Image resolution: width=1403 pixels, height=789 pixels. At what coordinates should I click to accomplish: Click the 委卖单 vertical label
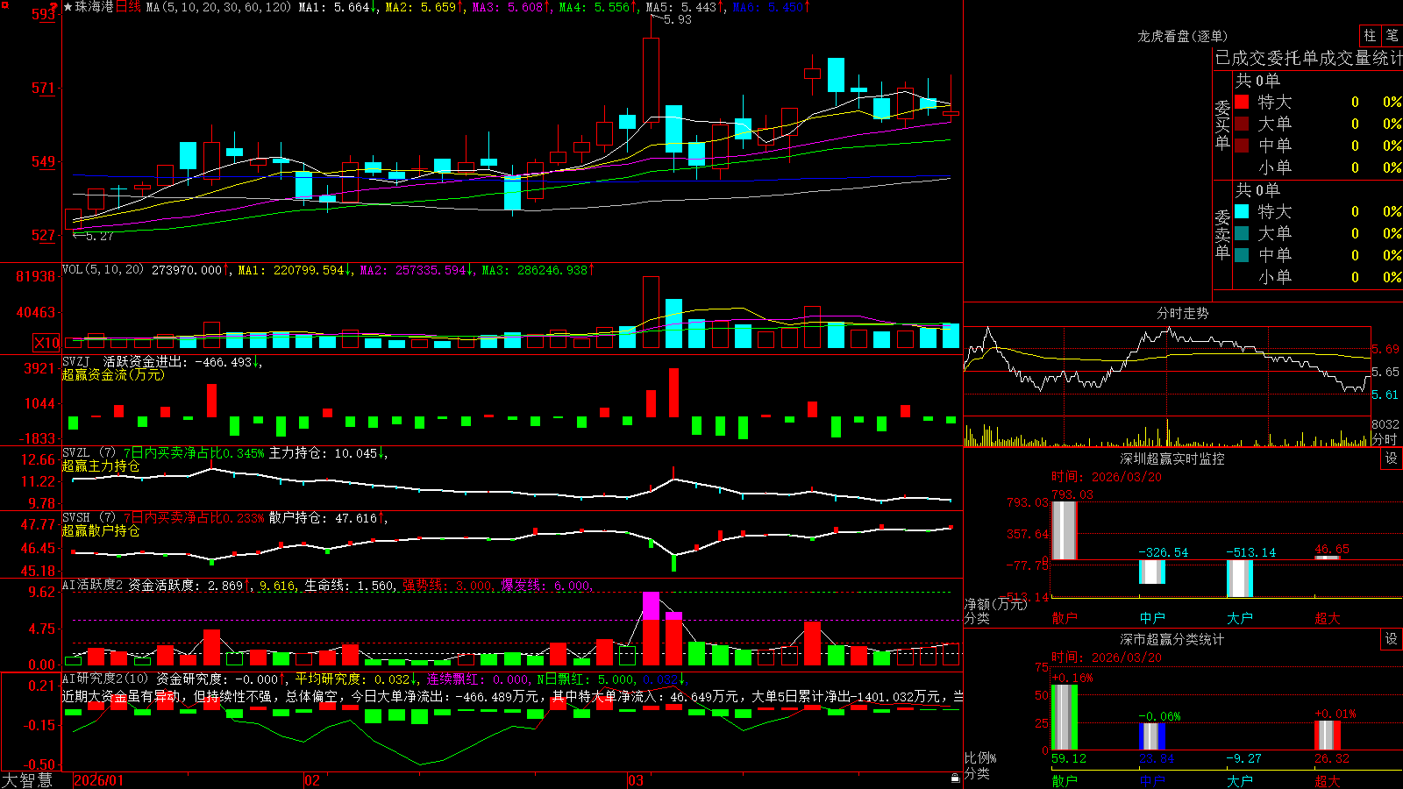point(1222,234)
